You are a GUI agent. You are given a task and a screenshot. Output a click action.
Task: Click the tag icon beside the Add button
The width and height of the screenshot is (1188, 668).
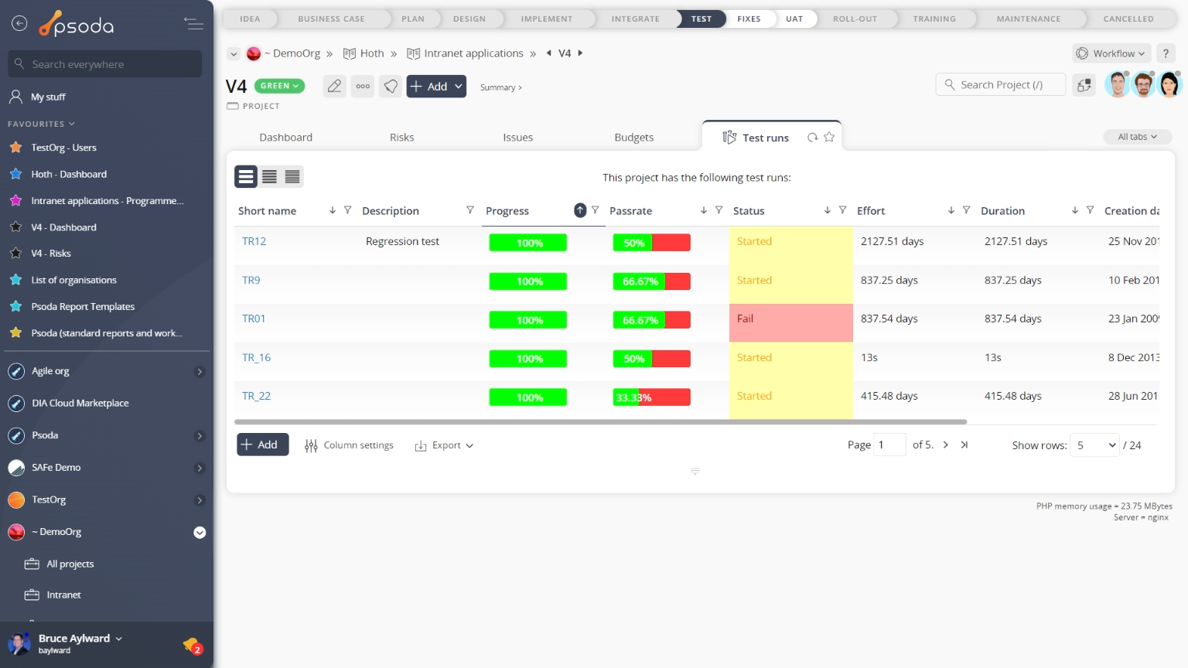click(x=391, y=87)
